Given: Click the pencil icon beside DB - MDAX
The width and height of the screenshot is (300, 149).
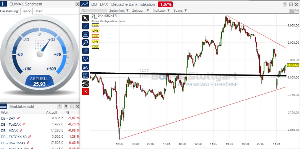Looking at the screenshot, I should pyautogui.click(x=21, y=130).
